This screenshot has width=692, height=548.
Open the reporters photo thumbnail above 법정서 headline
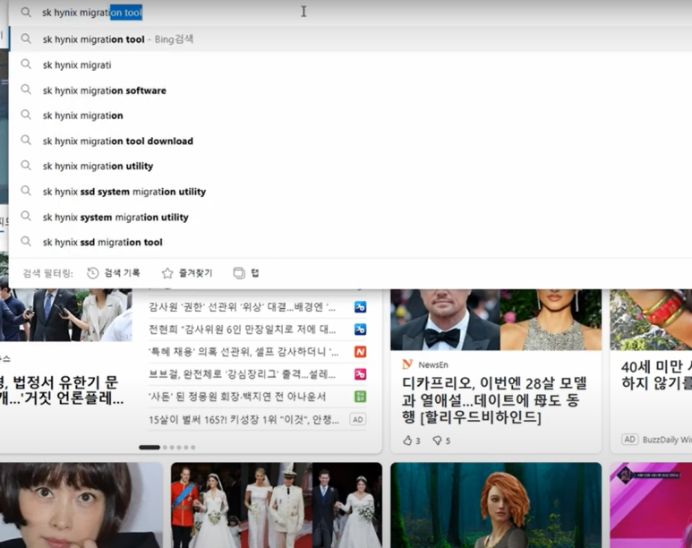tap(65, 315)
